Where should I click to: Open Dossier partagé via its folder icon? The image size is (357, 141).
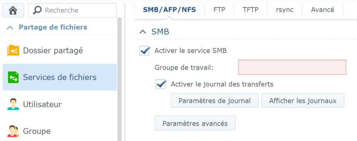click(13, 51)
